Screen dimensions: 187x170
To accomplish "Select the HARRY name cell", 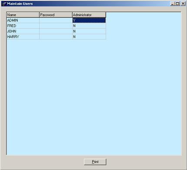I will coord(23,37).
